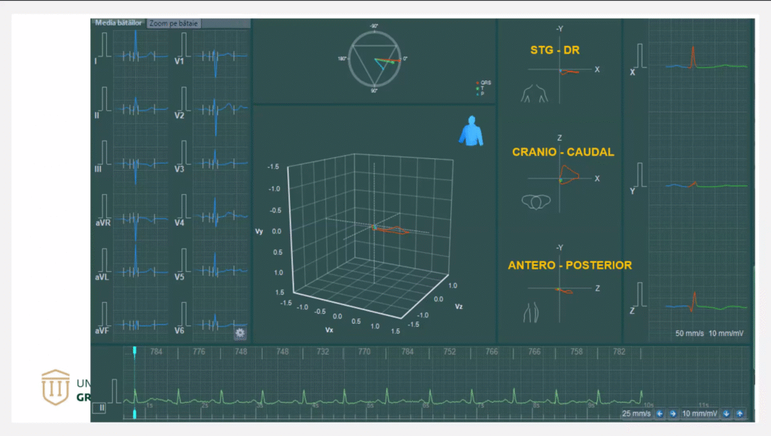Screen dimensions: 771x436
Task: Click the cyan beat marker on rhythm strip
Action: tap(135, 351)
